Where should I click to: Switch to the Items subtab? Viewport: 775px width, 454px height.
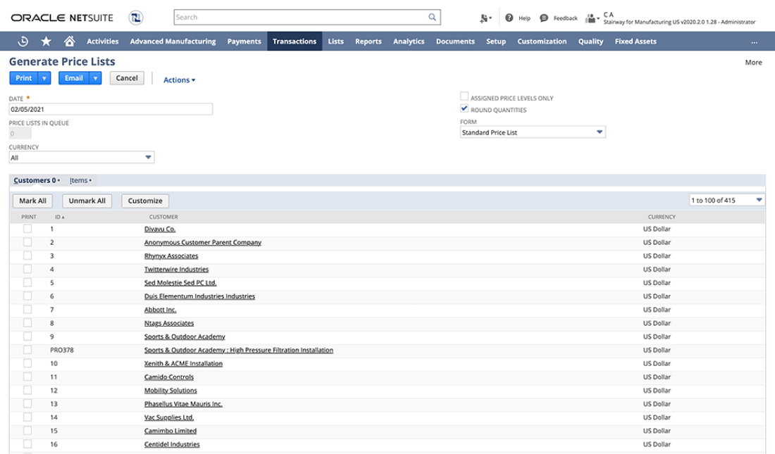(80, 180)
